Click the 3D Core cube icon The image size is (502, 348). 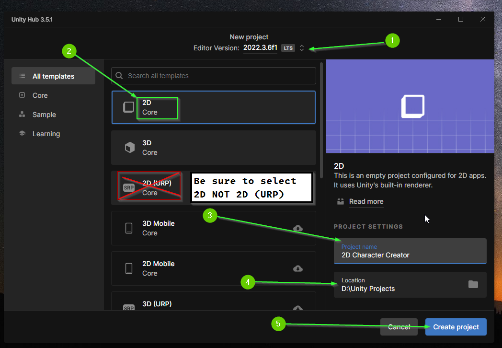(x=128, y=148)
